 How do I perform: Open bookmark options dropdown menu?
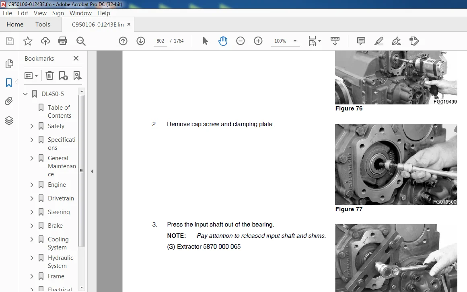tap(31, 76)
